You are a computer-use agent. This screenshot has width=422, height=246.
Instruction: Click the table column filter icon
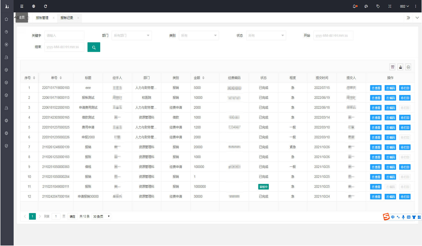click(392, 67)
